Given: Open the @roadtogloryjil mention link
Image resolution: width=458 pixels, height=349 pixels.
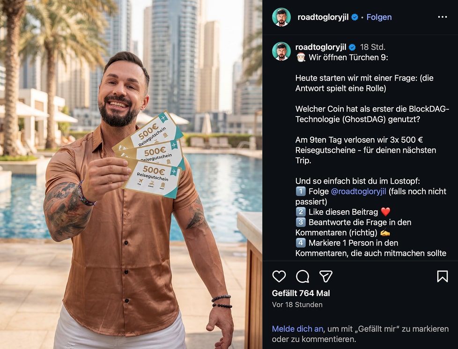Looking at the screenshot, I should tap(358, 192).
